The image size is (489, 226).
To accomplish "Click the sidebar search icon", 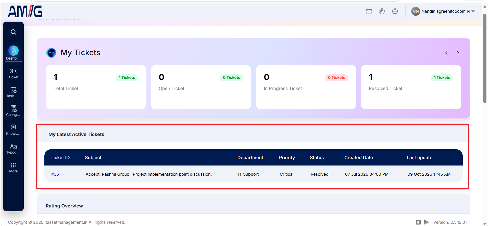I will coord(14,32).
